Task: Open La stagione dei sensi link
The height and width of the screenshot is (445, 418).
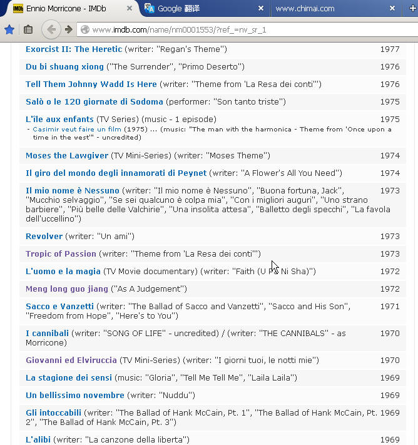Action: pyautogui.click(x=69, y=378)
